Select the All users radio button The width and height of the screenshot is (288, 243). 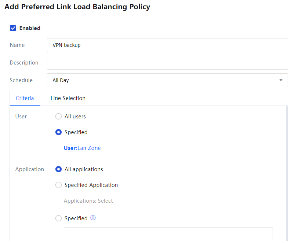pos(58,117)
